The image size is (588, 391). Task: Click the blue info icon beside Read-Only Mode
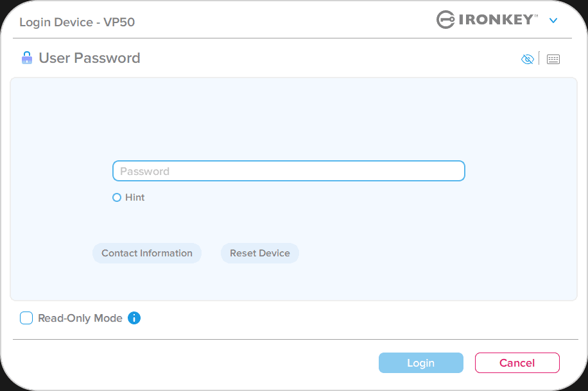tap(134, 318)
